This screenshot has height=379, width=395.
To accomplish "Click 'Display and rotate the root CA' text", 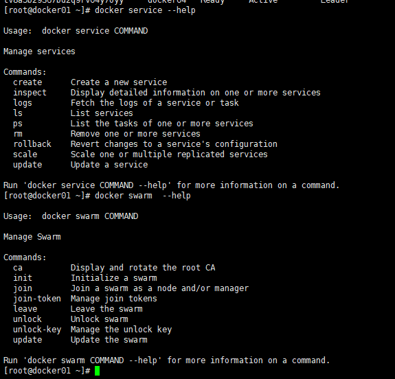I will pyautogui.click(x=143, y=268).
